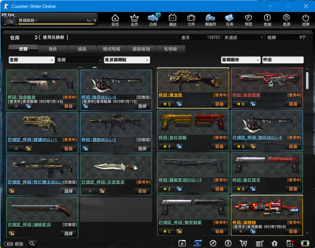This screenshot has height=248, width=315.
Task: Open the 军团 clan shield icon
Action: click(248, 20)
